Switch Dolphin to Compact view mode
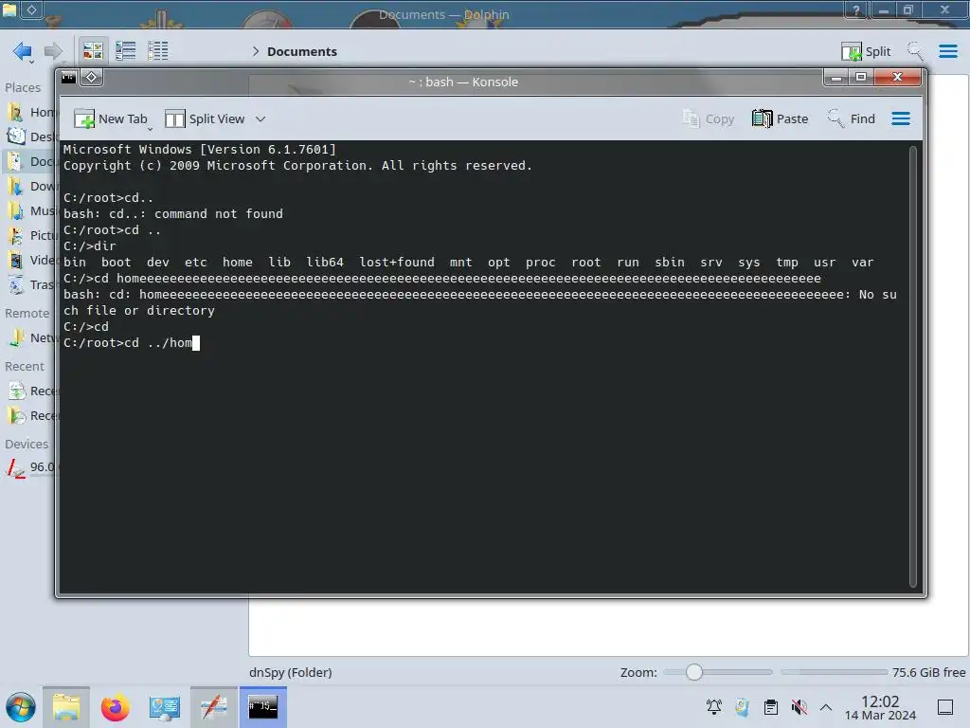This screenshot has width=970, height=728. 126,51
